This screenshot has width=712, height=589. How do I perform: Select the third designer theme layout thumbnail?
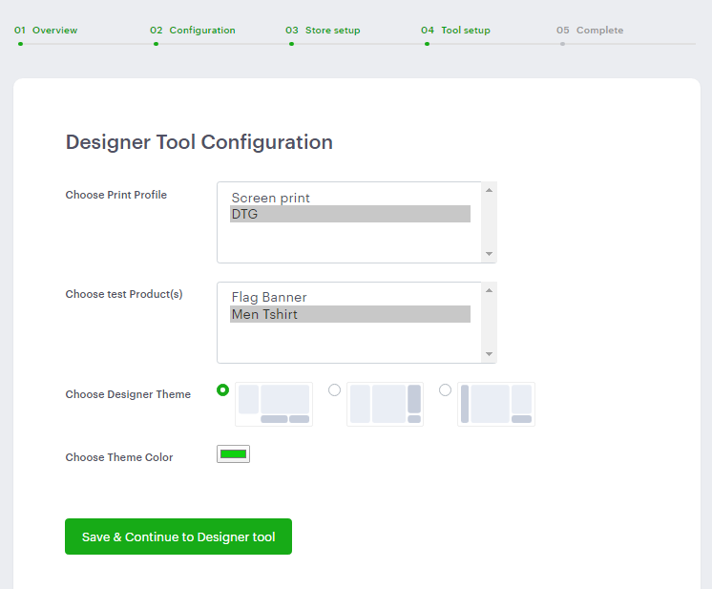[x=496, y=404]
